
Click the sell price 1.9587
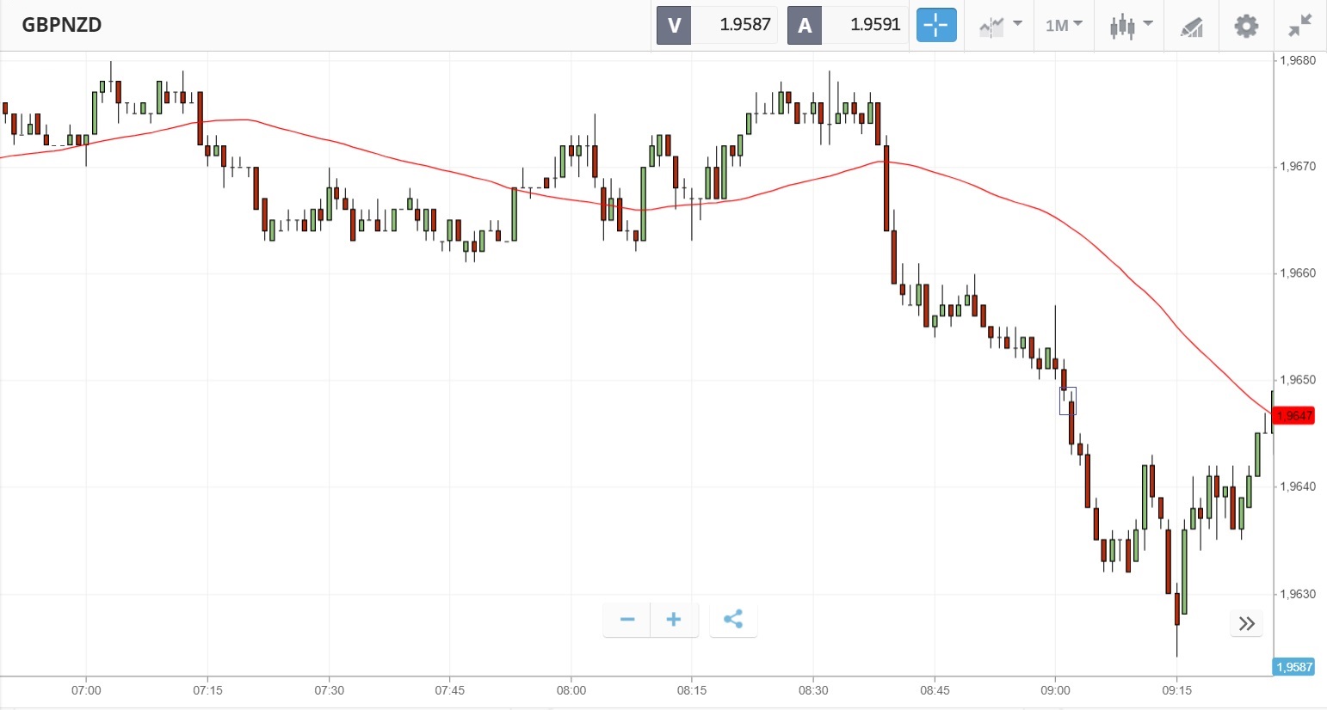(x=744, y=25)
